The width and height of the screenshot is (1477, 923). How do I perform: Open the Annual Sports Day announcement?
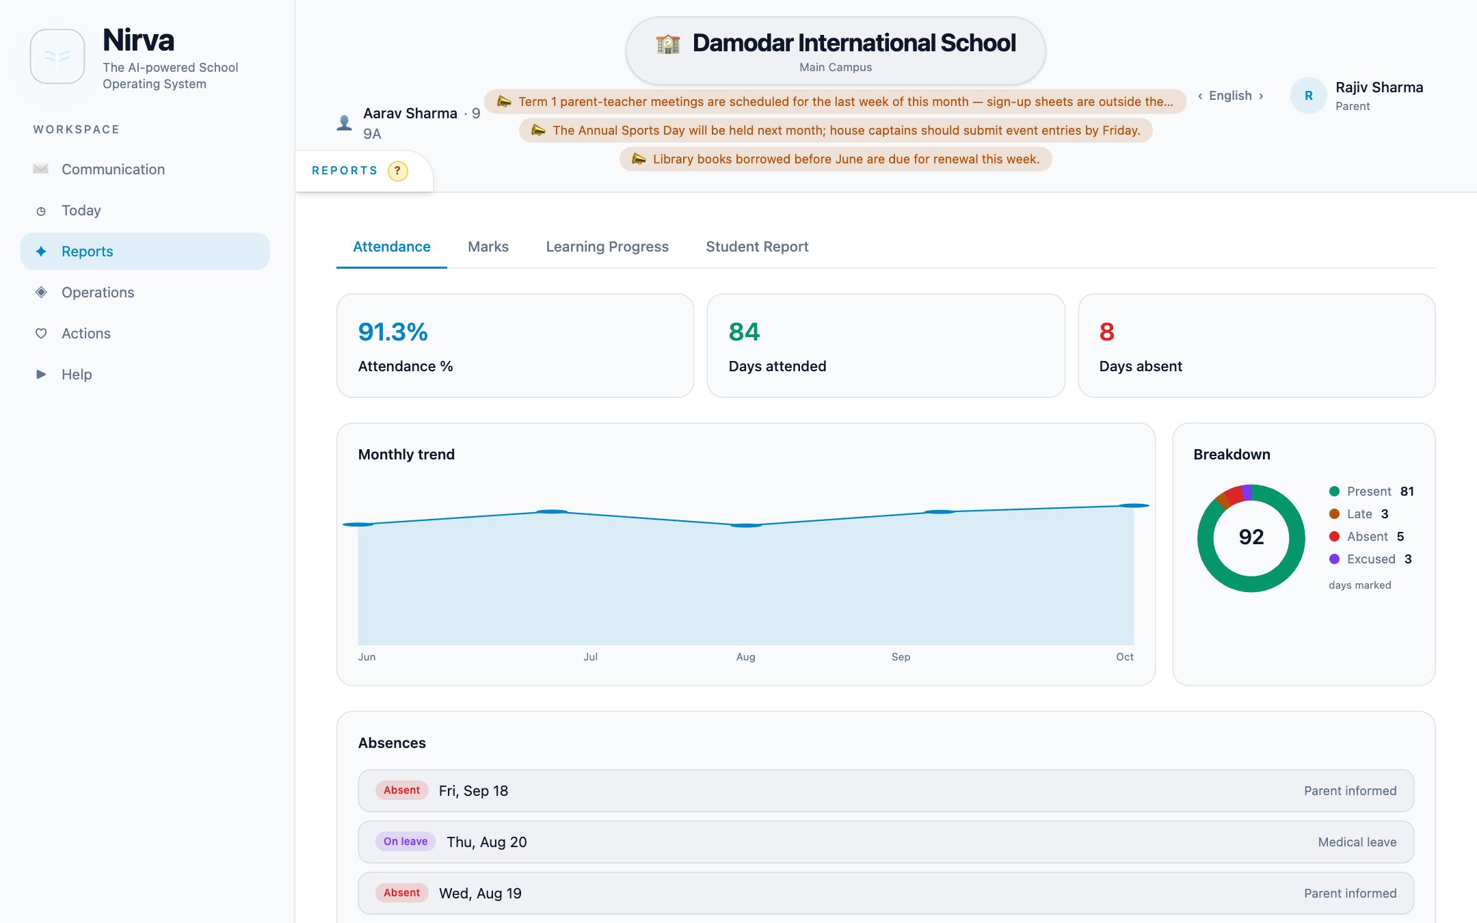pos(835,130)
